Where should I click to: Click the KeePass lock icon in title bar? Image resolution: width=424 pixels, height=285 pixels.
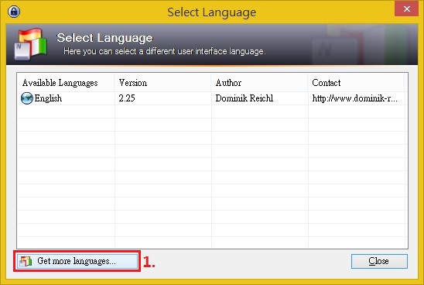pos(14,12)
